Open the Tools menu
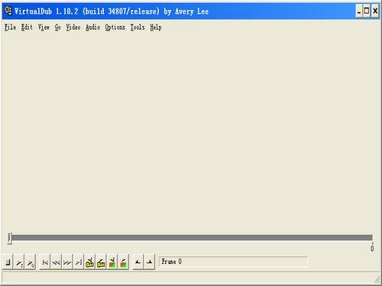The height and width of the screenshot is (286, 382). 138,27
